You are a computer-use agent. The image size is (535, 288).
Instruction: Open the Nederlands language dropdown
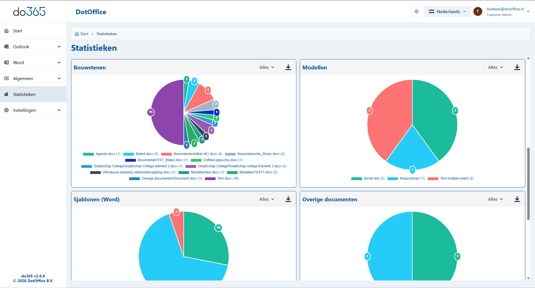447,11
